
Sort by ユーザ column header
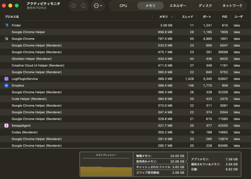[239, 17]
